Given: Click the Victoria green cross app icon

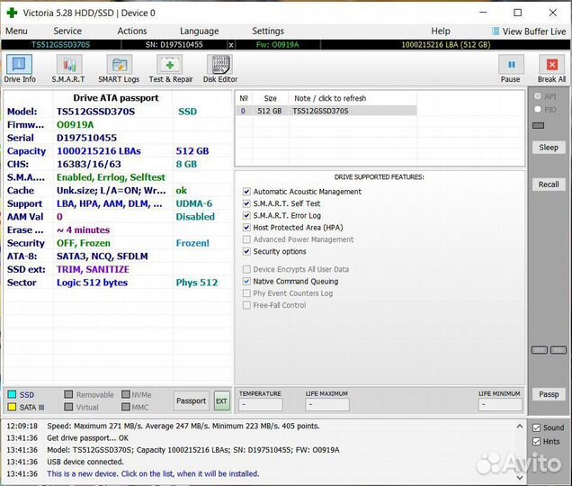Looking at the screenshot, I should 12,13.
